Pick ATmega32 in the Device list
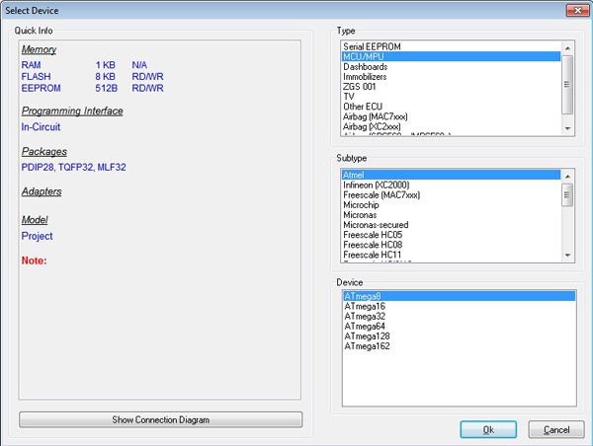 365,317
